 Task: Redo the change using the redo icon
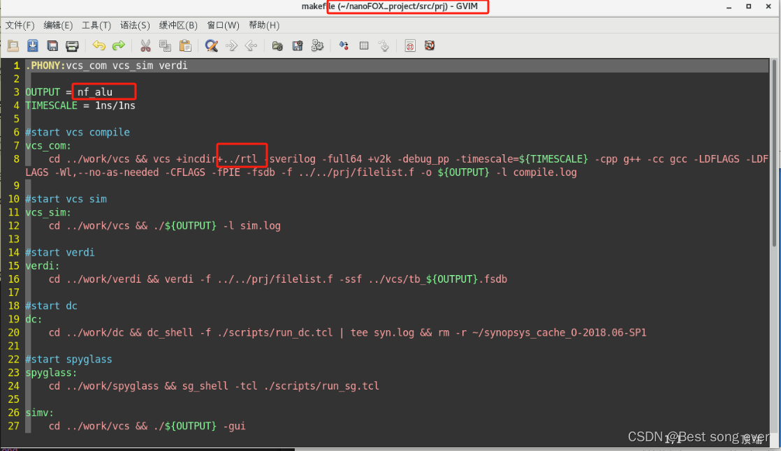coord(117,45)
